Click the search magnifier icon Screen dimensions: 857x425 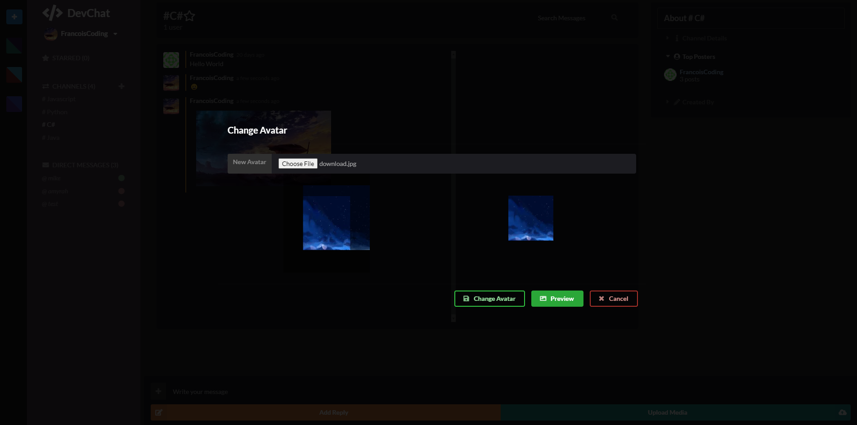pos(615,18)
